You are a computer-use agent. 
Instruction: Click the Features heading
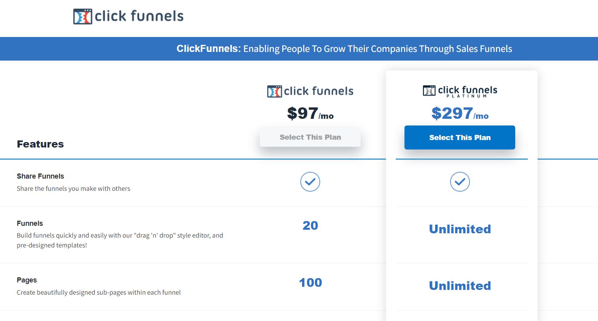click(40, 144)
